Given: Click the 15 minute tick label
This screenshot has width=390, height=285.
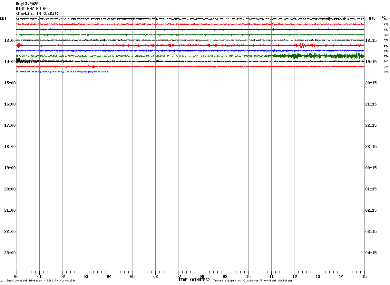Looking at the screenshot, I should tap(364, 277).
